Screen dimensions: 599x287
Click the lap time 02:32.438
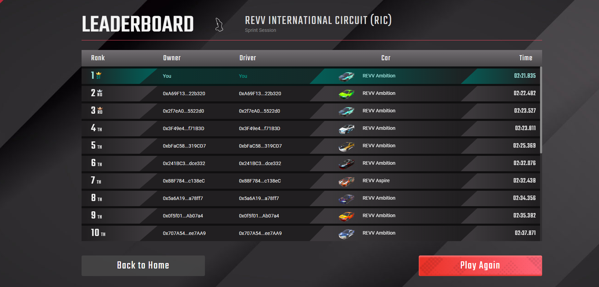tap(524, 180)
